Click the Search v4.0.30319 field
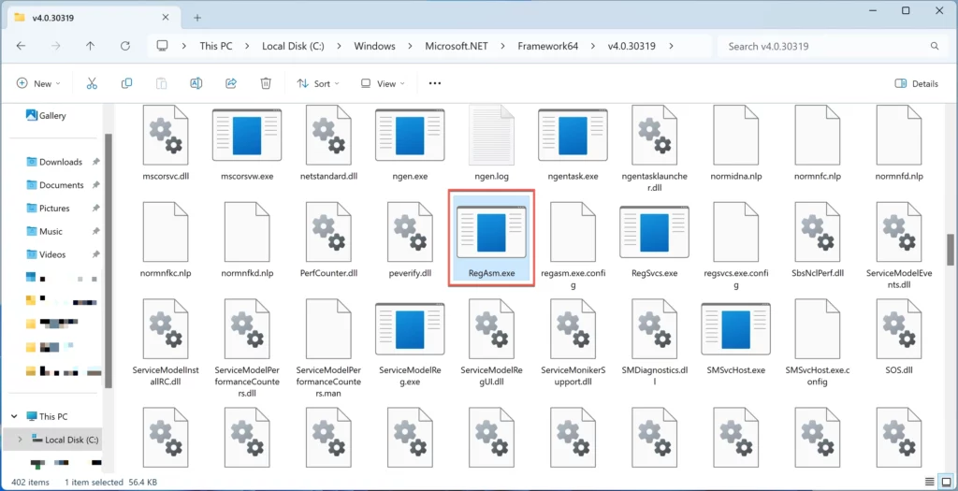Screen dimensions: 958x491 [823, 46]
